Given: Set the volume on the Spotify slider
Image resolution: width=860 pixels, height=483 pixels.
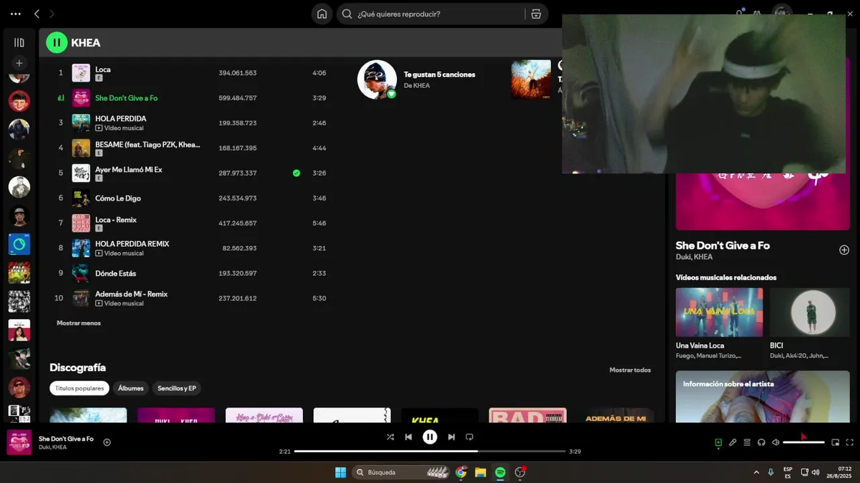Looking at the screenshot, I should point(804,442).
